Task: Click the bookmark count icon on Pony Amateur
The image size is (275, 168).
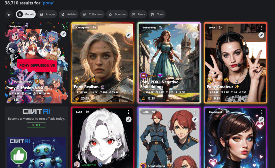Action: (x=222, y=92)
